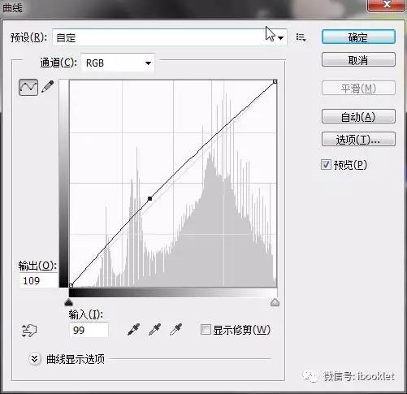Toggle the 预览(P) preview checkbox
The height and width of the screenshot is (394, 407).
326,164
